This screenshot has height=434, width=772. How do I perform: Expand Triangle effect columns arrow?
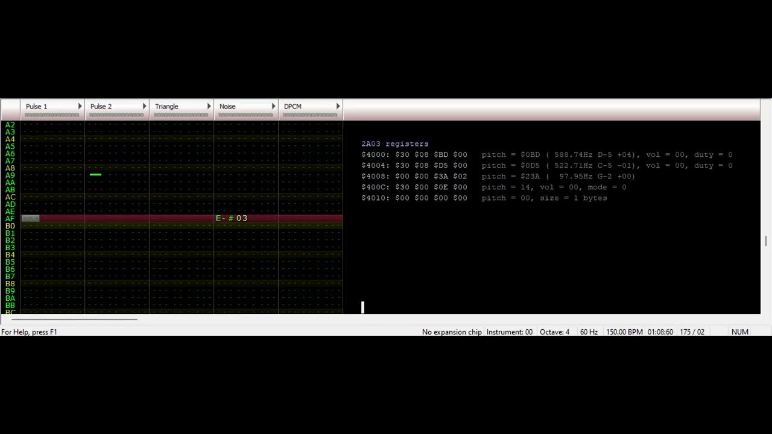point(209,106)
